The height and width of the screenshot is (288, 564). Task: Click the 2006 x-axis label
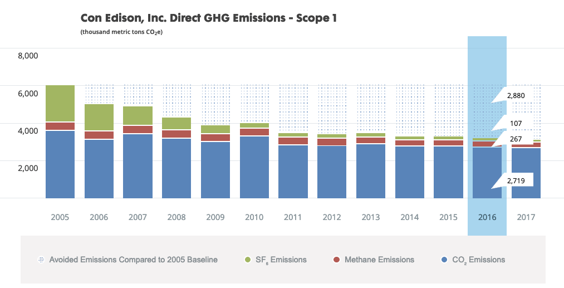tap(99, 217)
